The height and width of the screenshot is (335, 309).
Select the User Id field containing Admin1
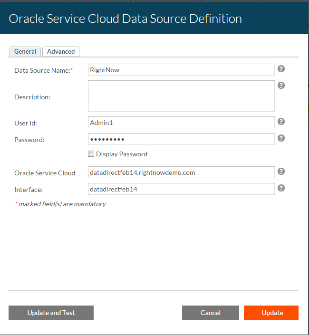coord(181,123)
